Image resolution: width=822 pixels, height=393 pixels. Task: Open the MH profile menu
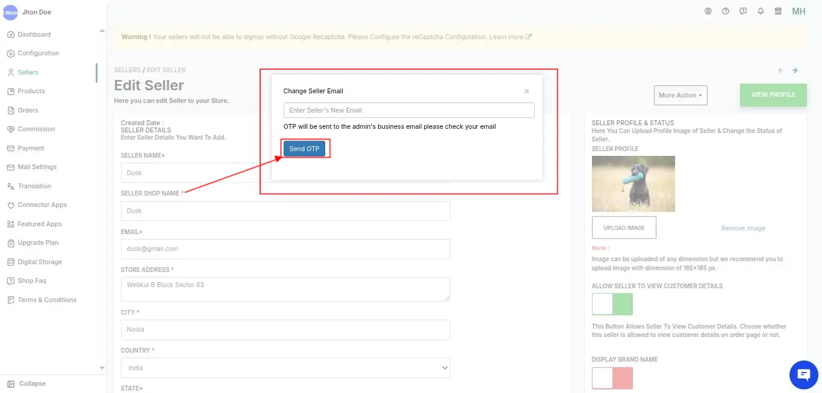pos(799,11)
